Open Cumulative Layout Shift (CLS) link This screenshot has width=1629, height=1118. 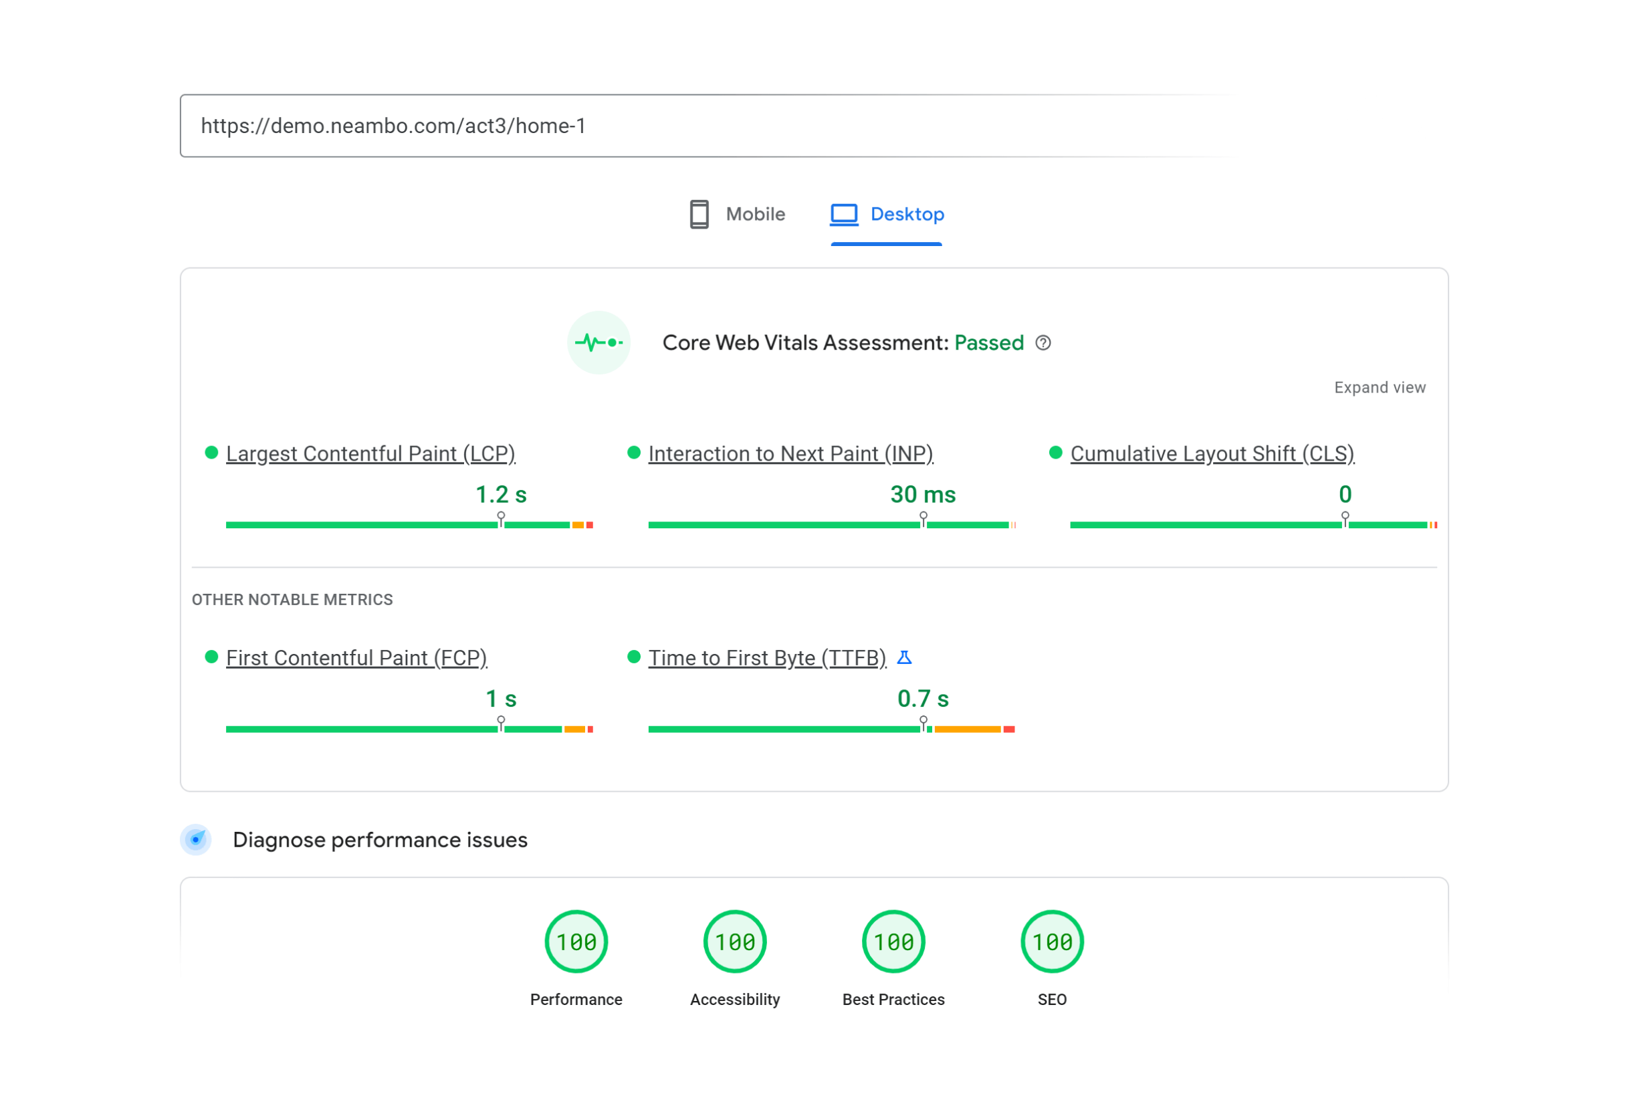1212,453
